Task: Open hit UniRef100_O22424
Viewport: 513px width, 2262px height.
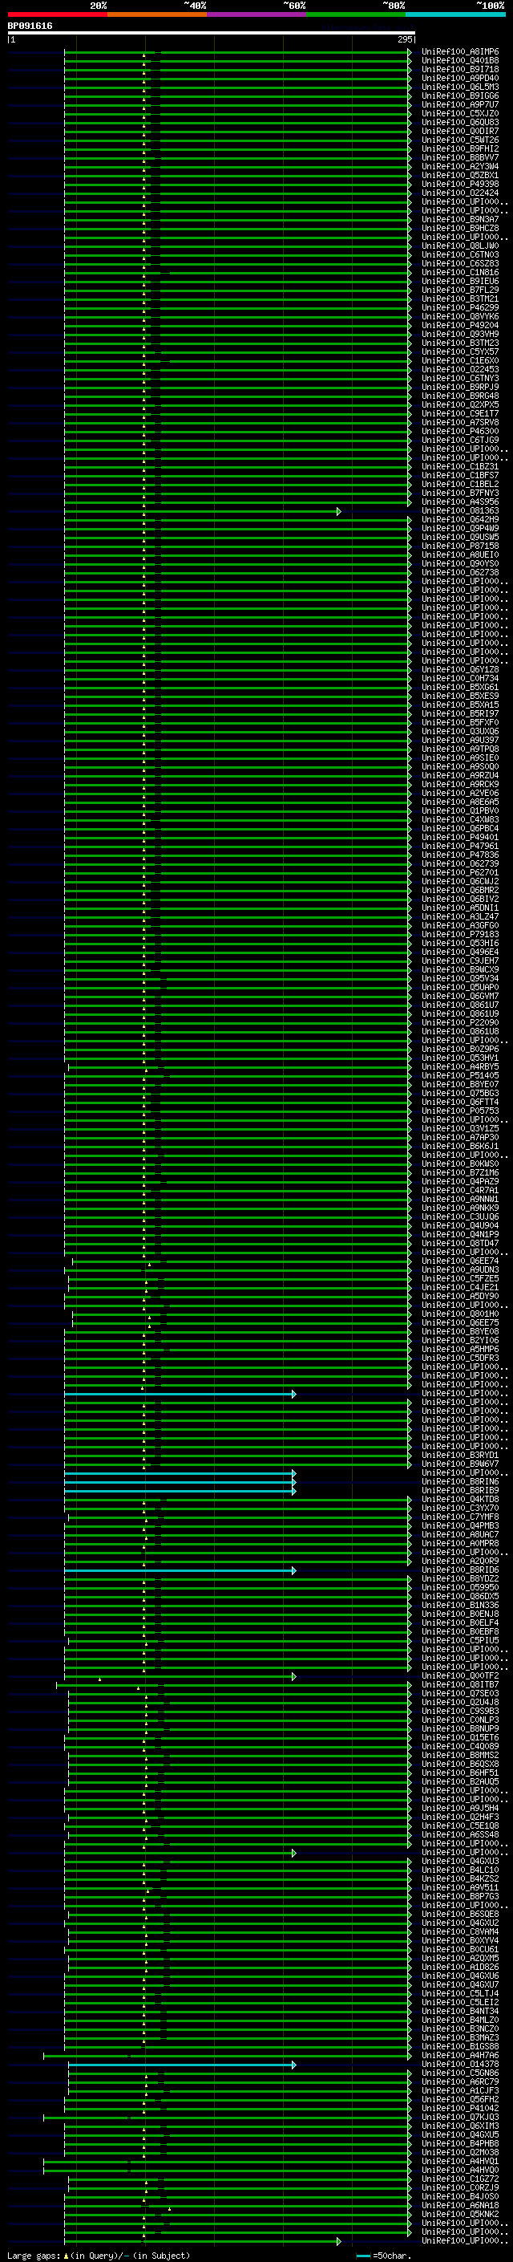Action: (460, 193)
